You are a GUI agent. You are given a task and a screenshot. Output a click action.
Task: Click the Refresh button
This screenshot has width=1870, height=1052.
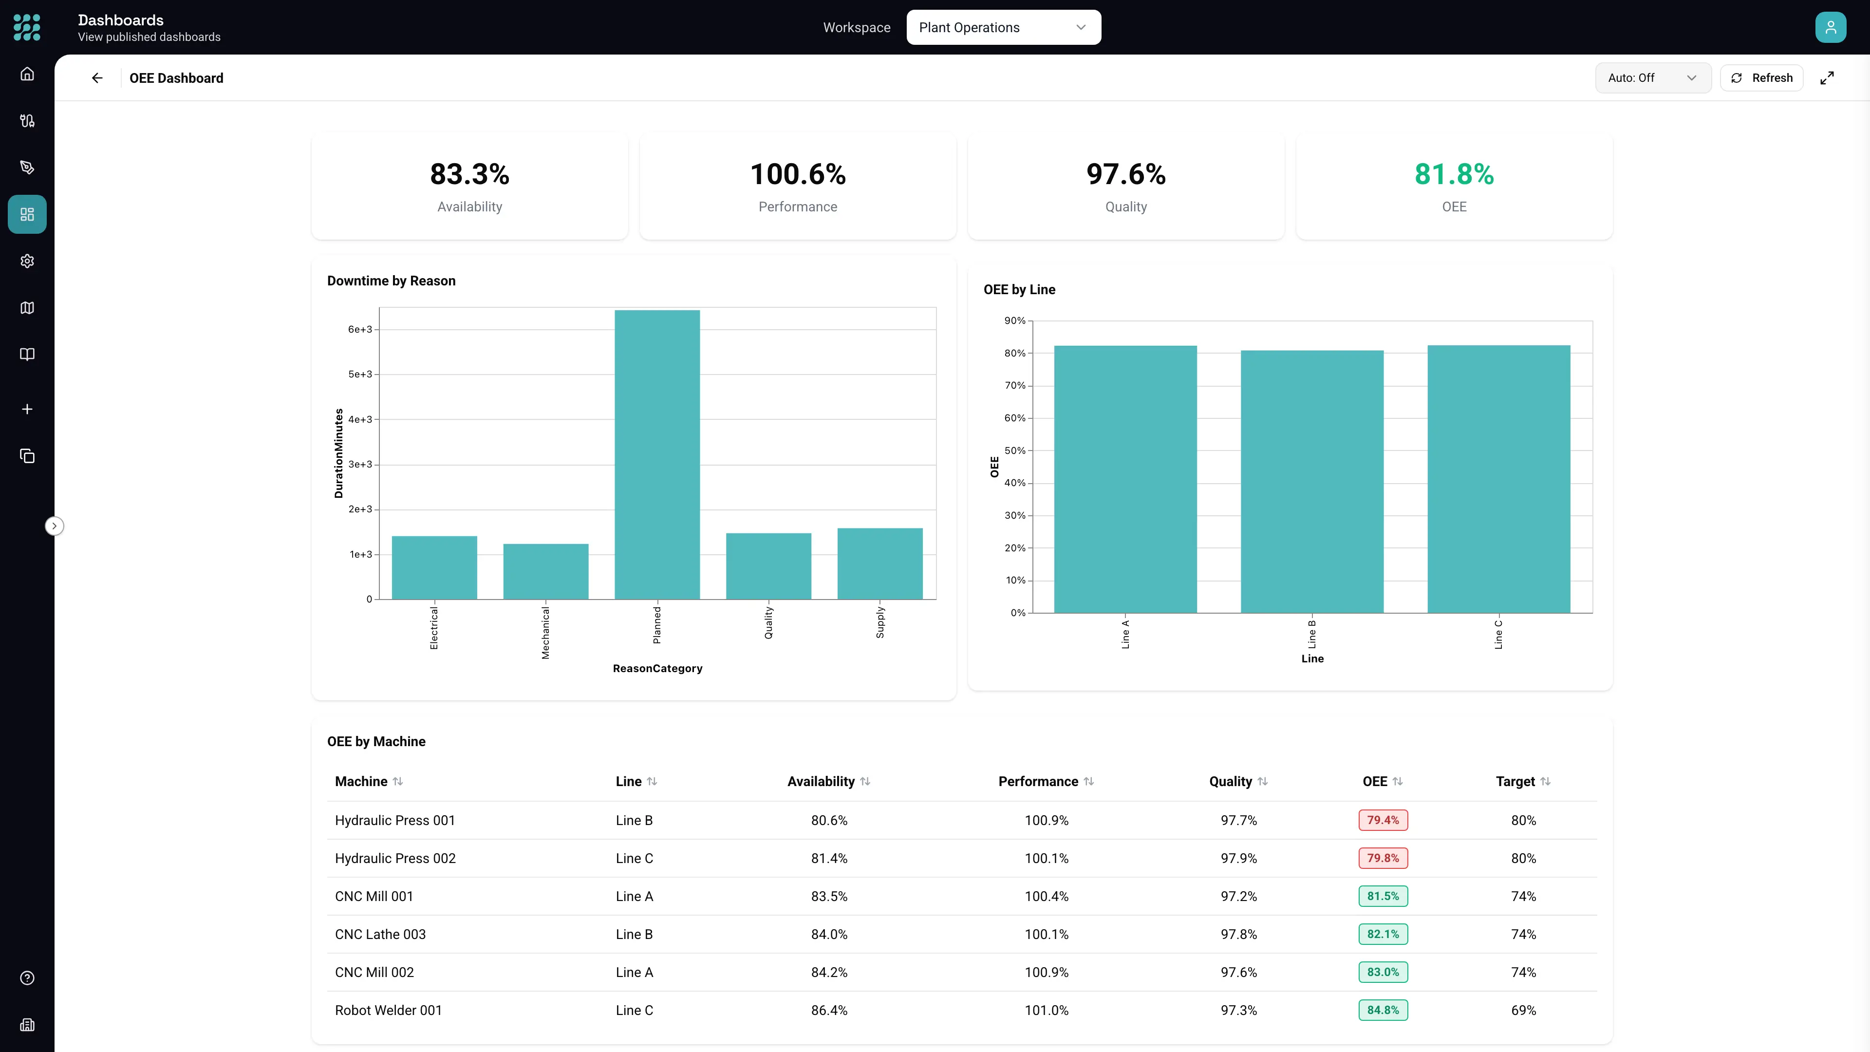pyautogui.click(x=1762, y=78)
